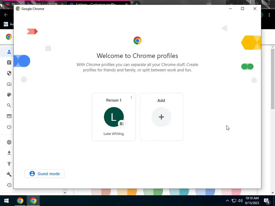Open the volume tray icon
The width and height of the screenshot is (275, 206).
click(x=240, y=201)
